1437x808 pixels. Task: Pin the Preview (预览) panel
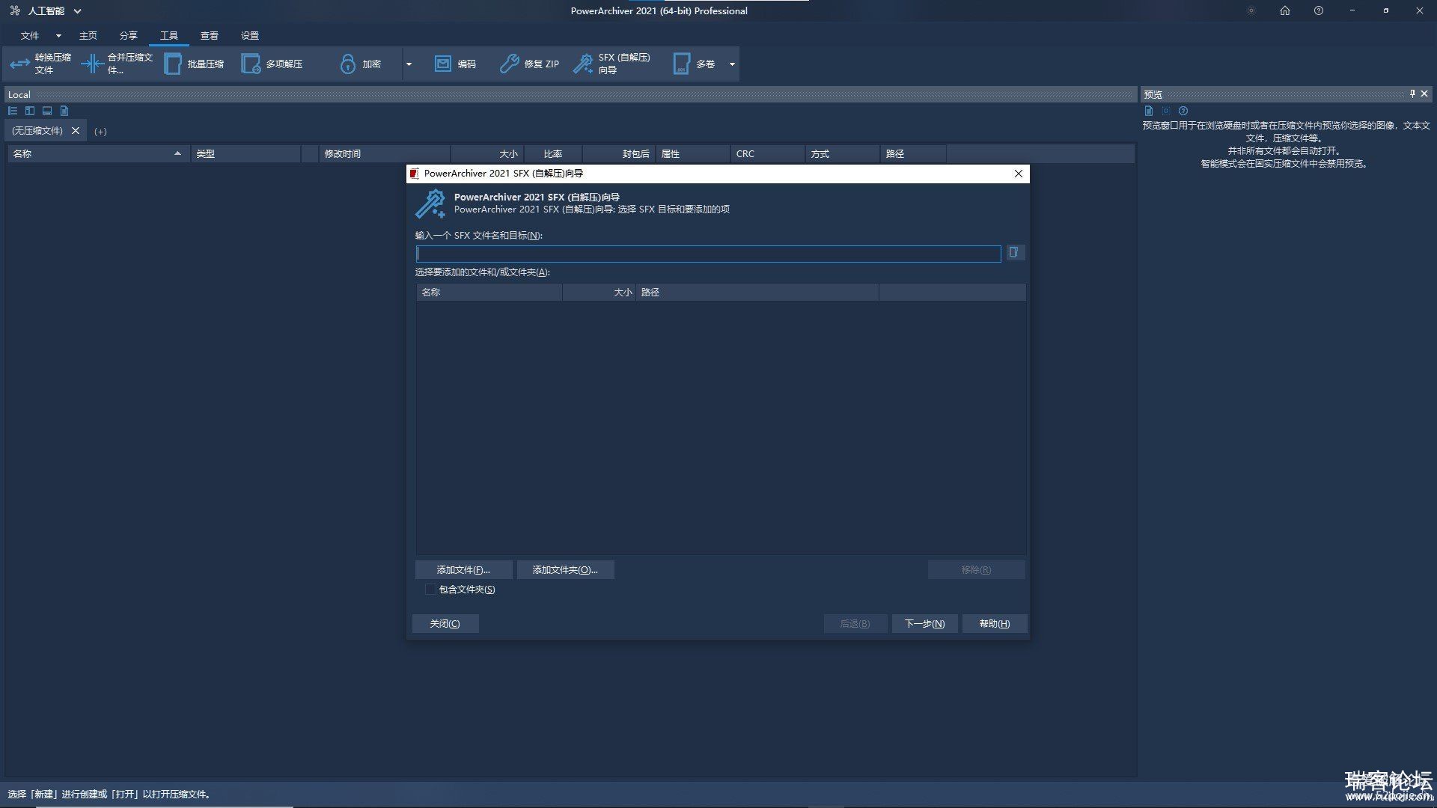tap(1412, 94)
